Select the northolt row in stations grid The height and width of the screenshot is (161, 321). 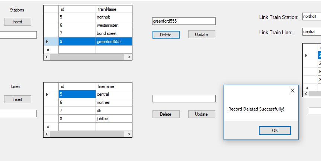tap(51, 17)
